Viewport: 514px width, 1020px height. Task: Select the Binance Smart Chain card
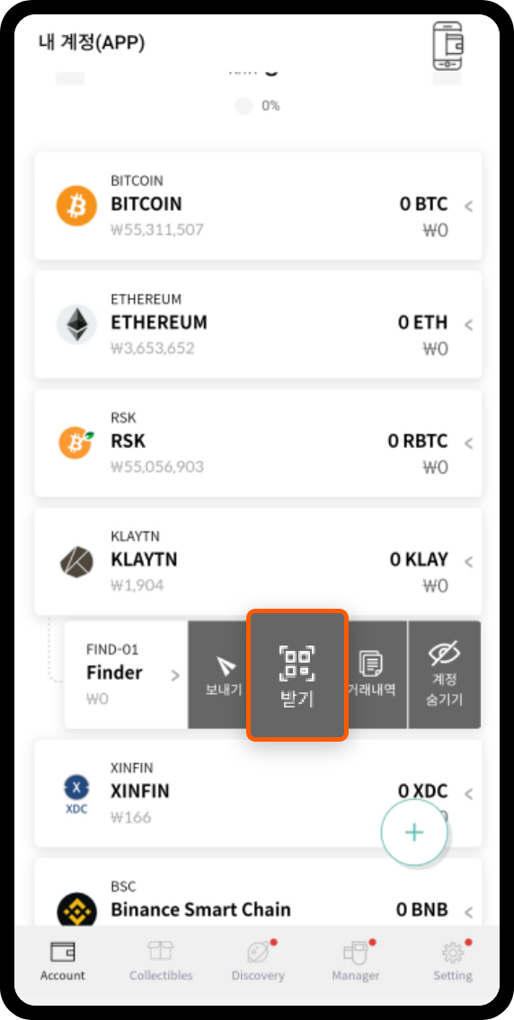[258, 892]
